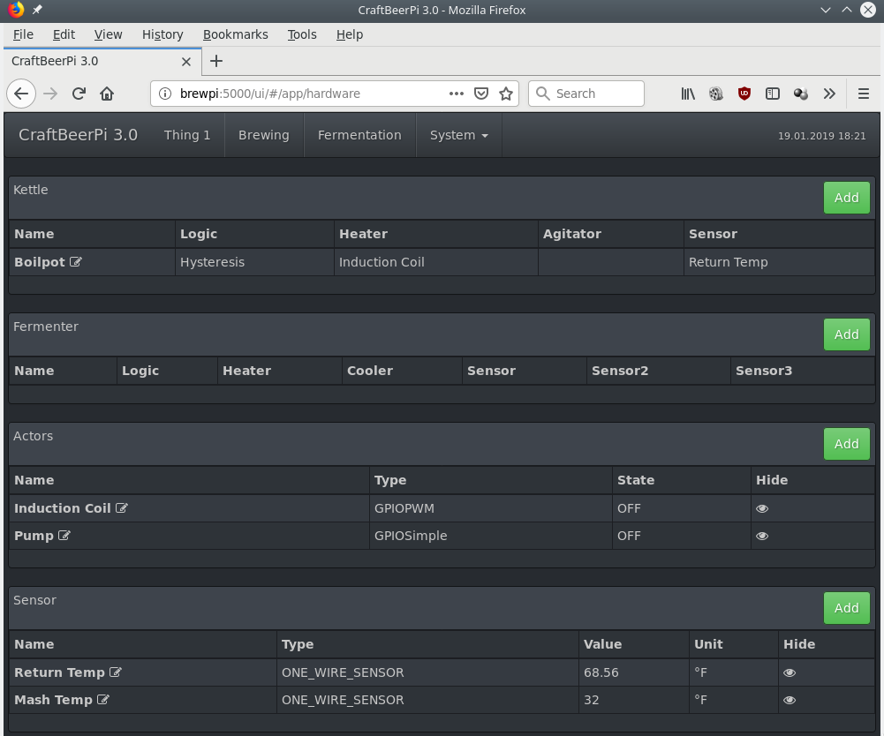This screenshot has width=884, height=736.
Task: Open the Thing 1 nav item
Action: pos(187,135)
